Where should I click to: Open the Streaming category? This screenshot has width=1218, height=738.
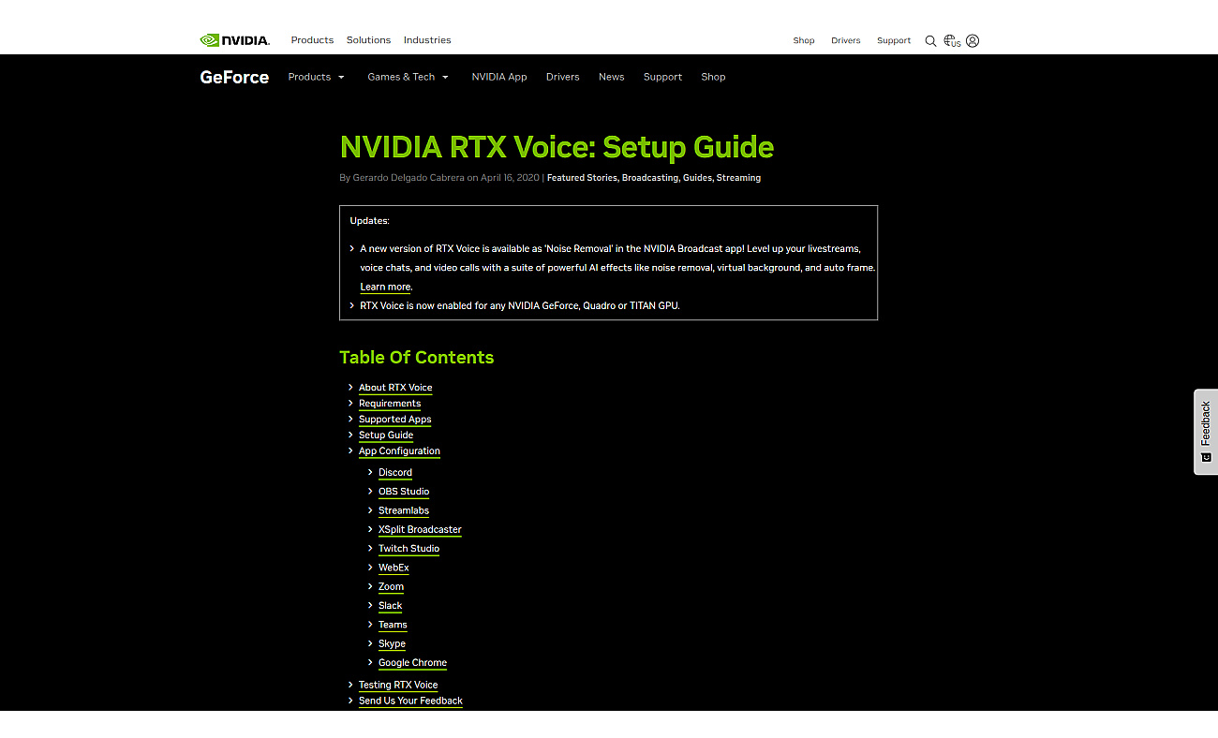tap(738, 178)
